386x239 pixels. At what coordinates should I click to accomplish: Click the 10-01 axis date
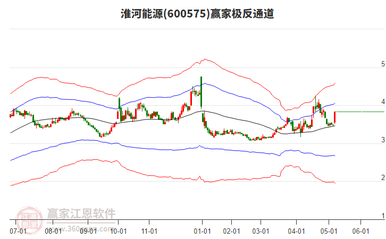click(119, 232)
